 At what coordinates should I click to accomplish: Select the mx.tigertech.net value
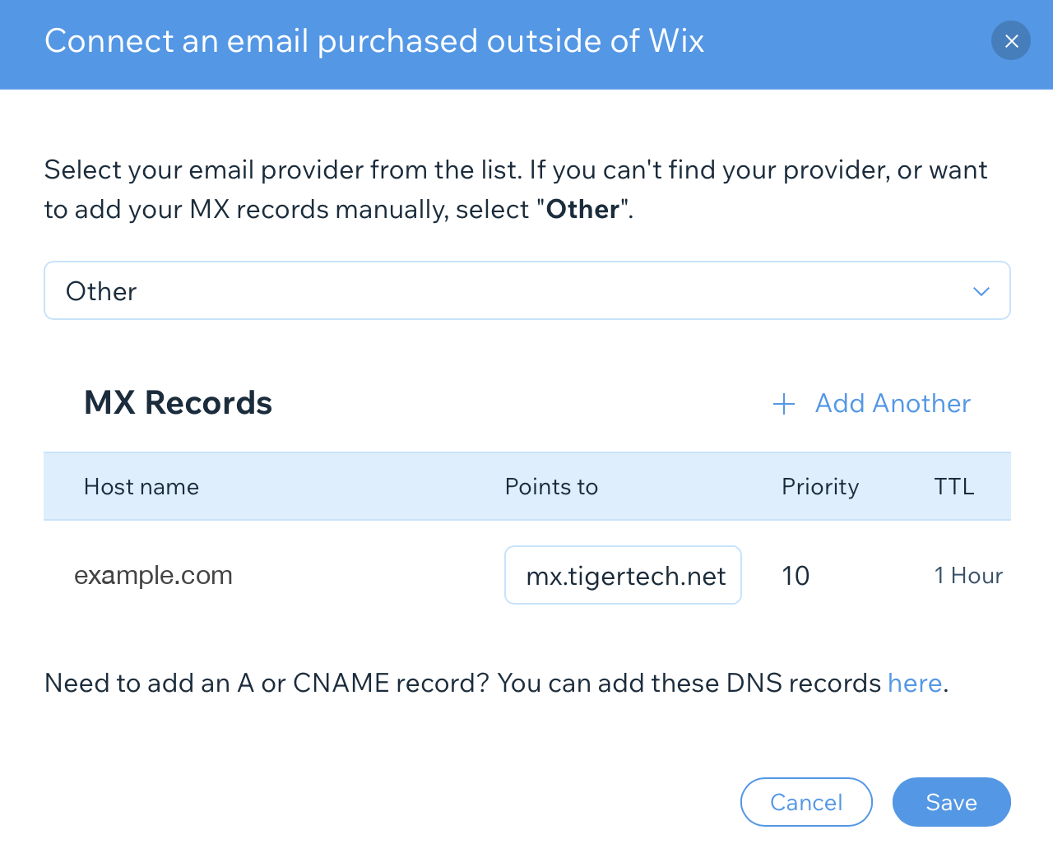623,575
